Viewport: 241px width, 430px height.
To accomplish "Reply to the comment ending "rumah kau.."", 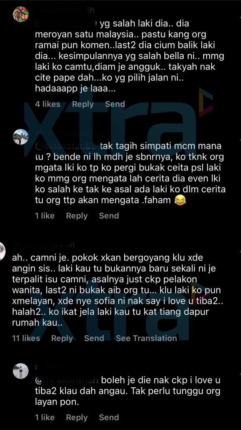I will pyautogui.click(x=62, y=338).
